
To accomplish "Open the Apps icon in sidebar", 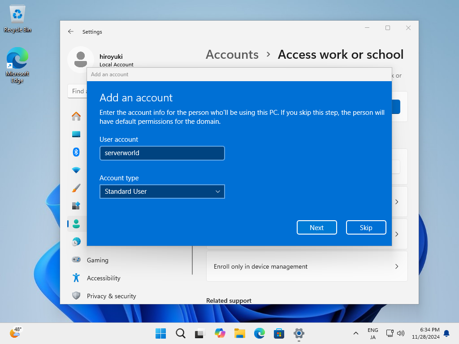I will 76,206.
